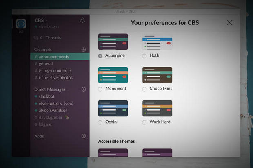Screen dimensions: 253x168
Task: Open the #i-cnet-live-photos channel
Action: (60, 78)
